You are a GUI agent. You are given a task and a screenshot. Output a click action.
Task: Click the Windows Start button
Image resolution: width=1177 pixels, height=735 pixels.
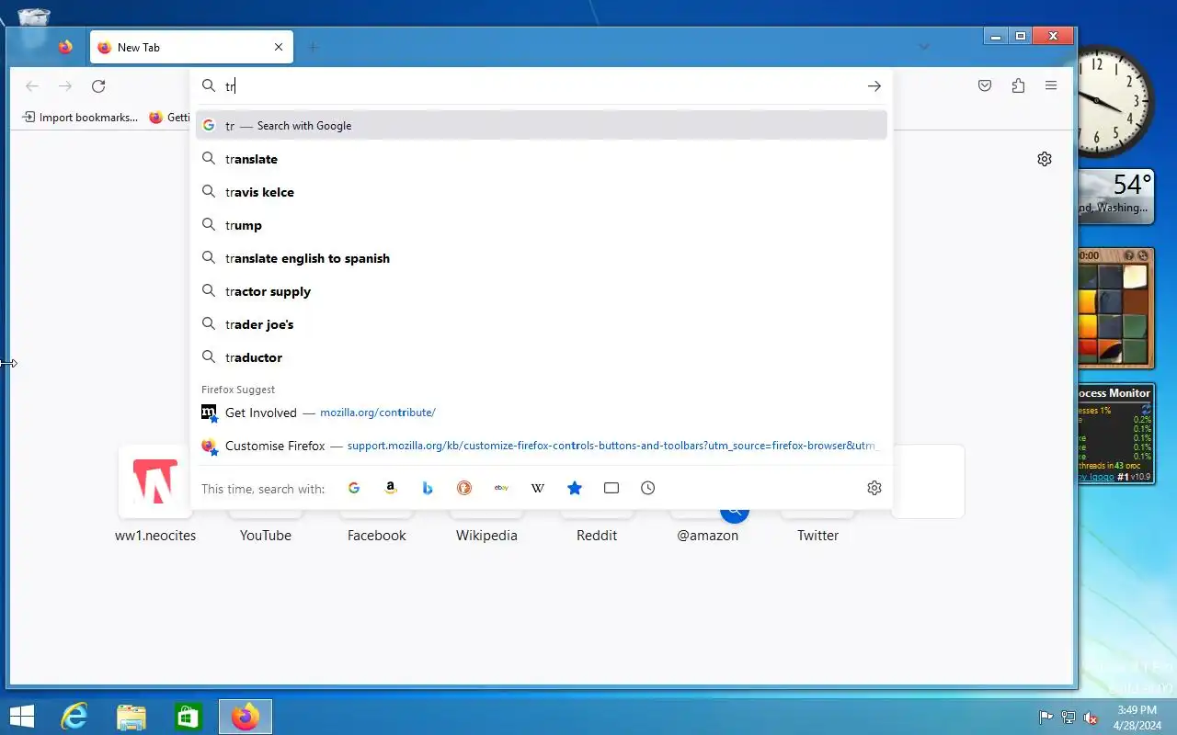[x=22, y=717]
